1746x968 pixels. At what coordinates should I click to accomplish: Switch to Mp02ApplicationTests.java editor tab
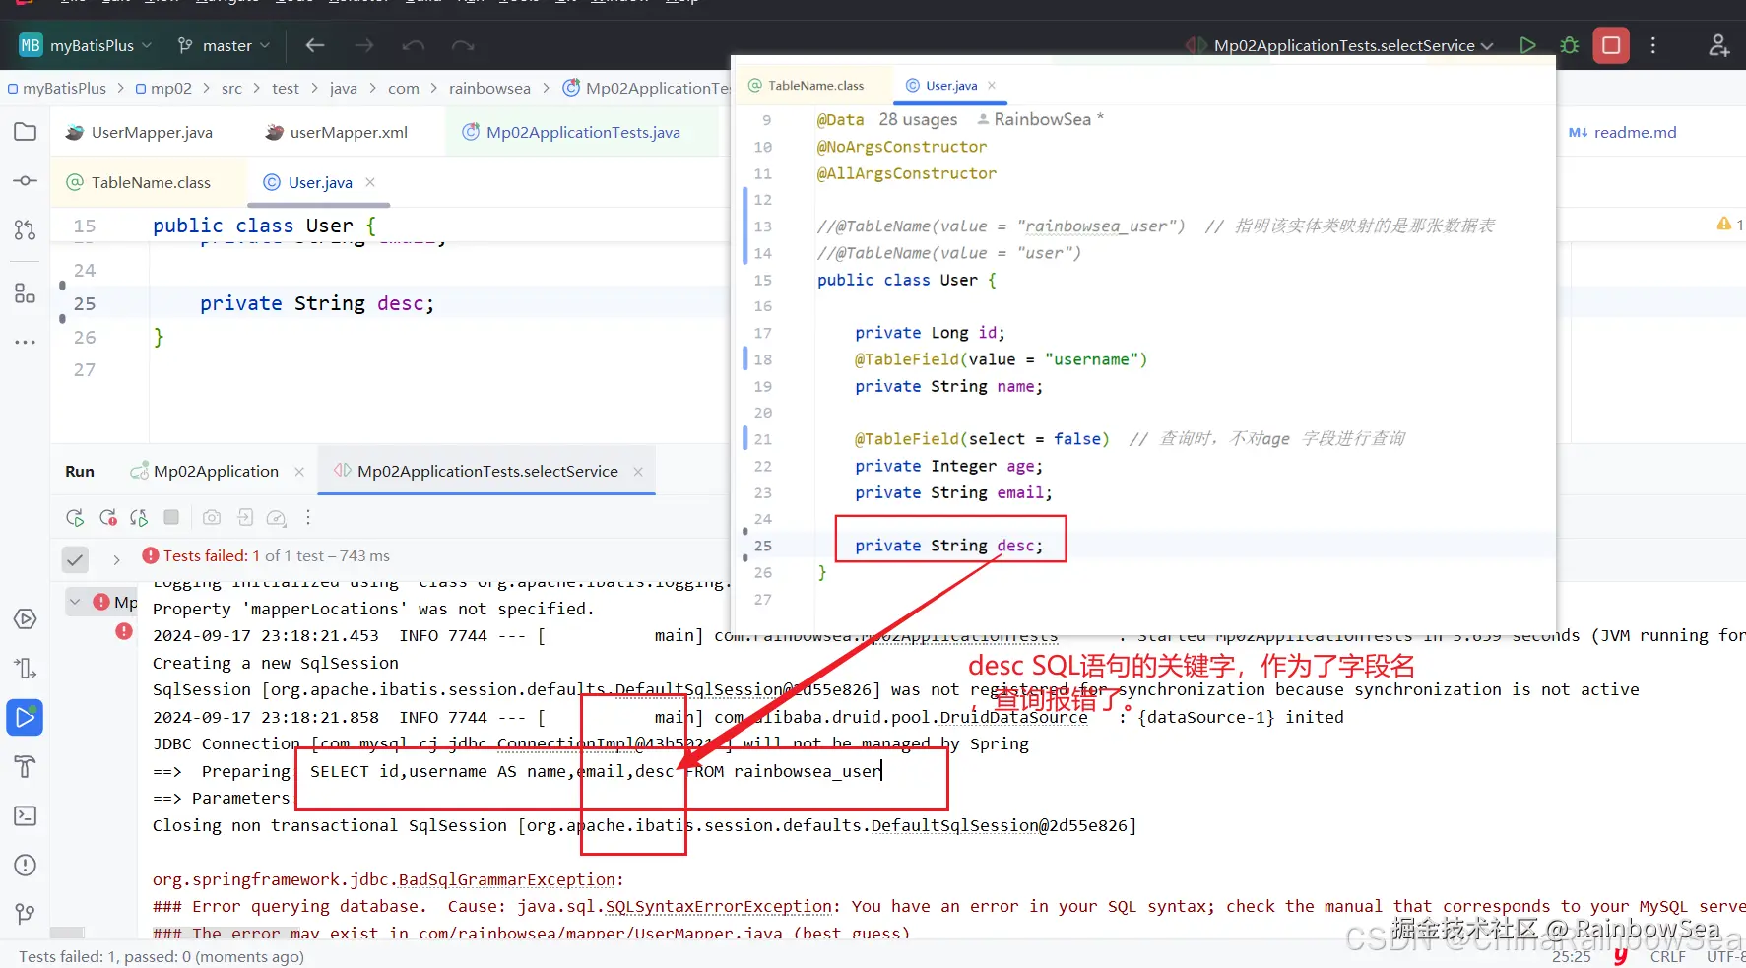(x=572, y=132)
